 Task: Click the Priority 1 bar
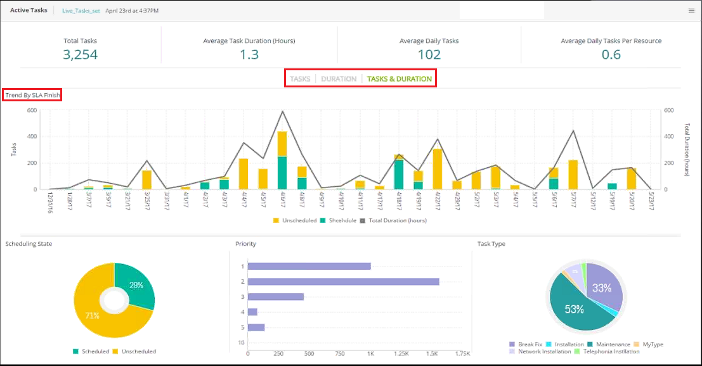tap(309, 267)
